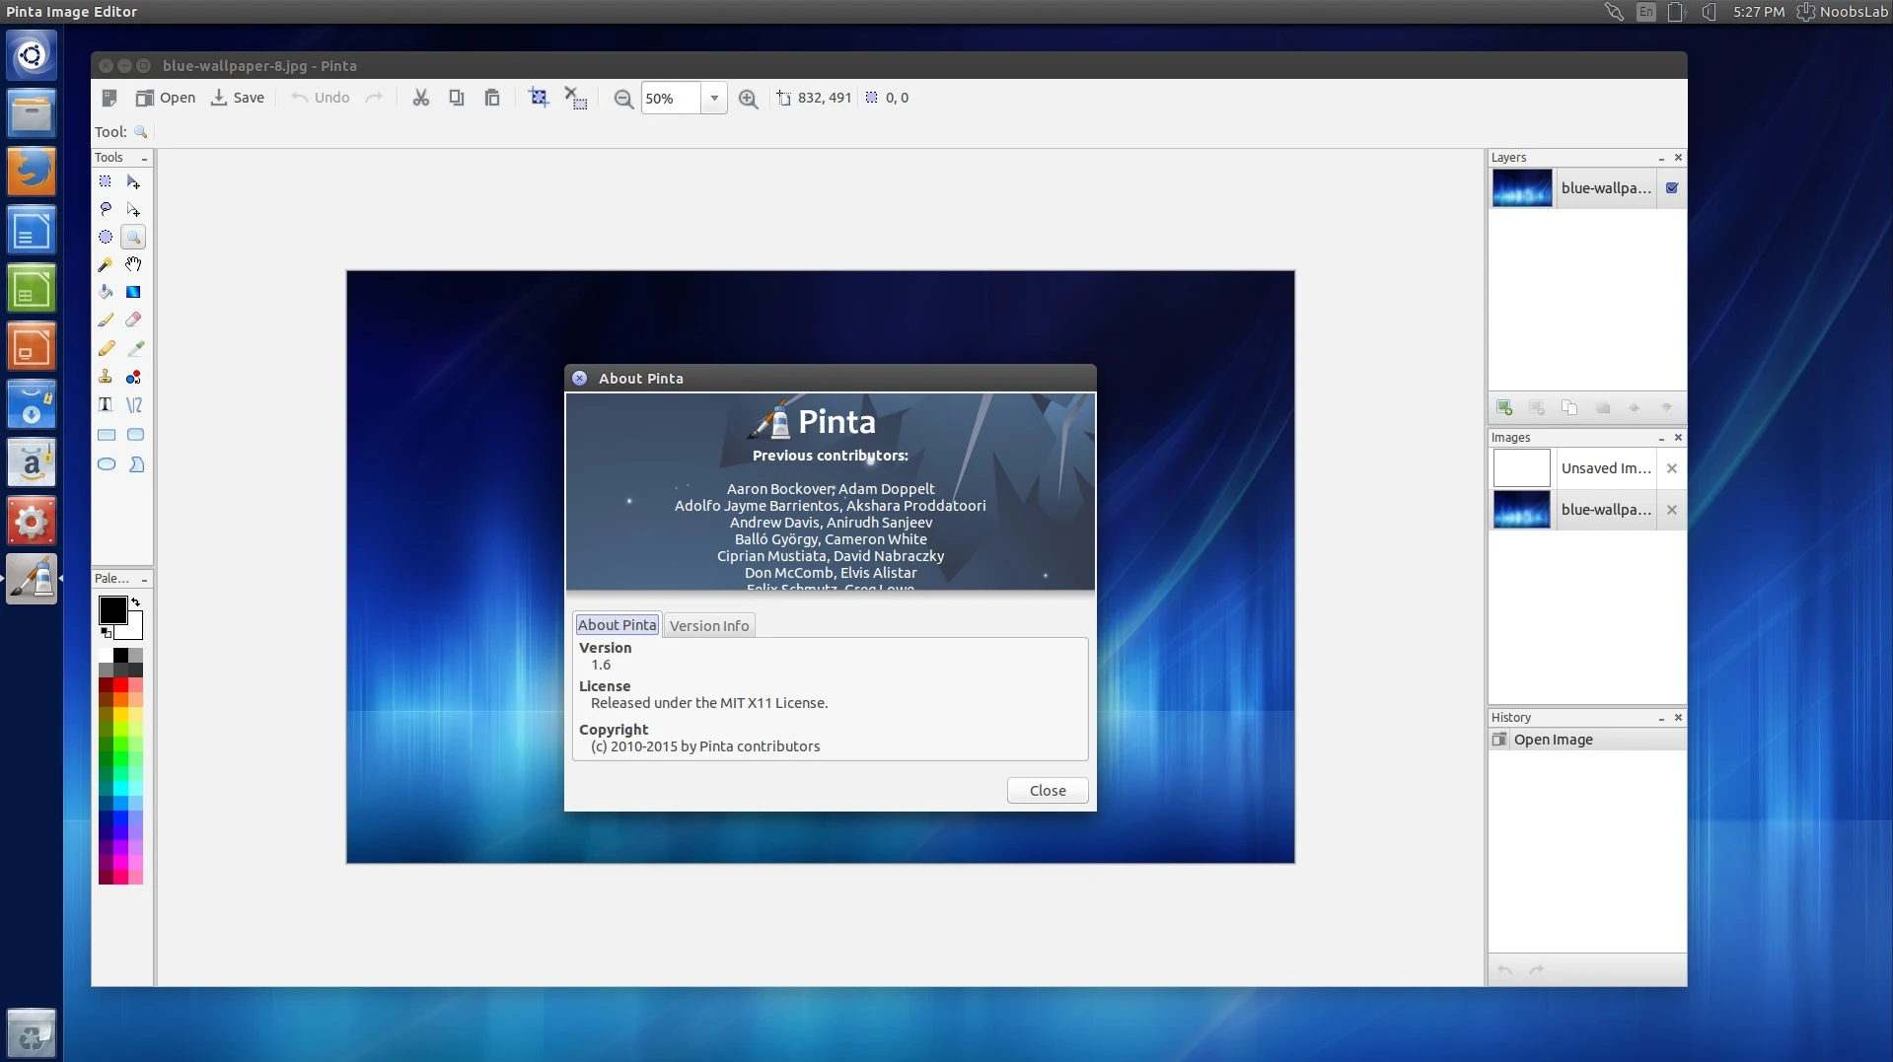
Task: Launch Firefox from the dock
Action: coord(32,172)
